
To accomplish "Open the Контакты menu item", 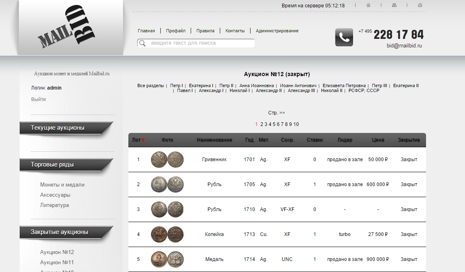I will 235,31.
